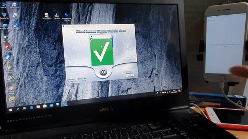Open the iTunes desktop shortcut
The image size is (248, 139).
(15, 16)
